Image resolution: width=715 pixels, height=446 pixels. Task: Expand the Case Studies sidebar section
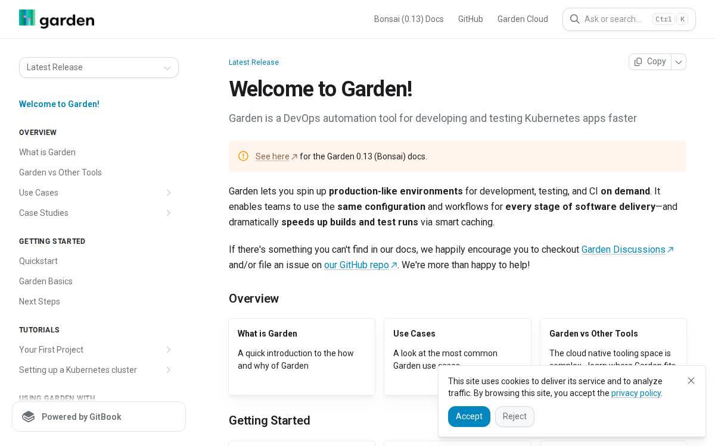(169, 213)
